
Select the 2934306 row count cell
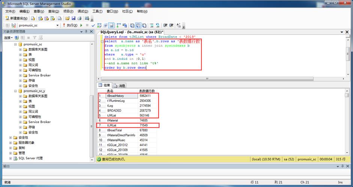[147, 101]
